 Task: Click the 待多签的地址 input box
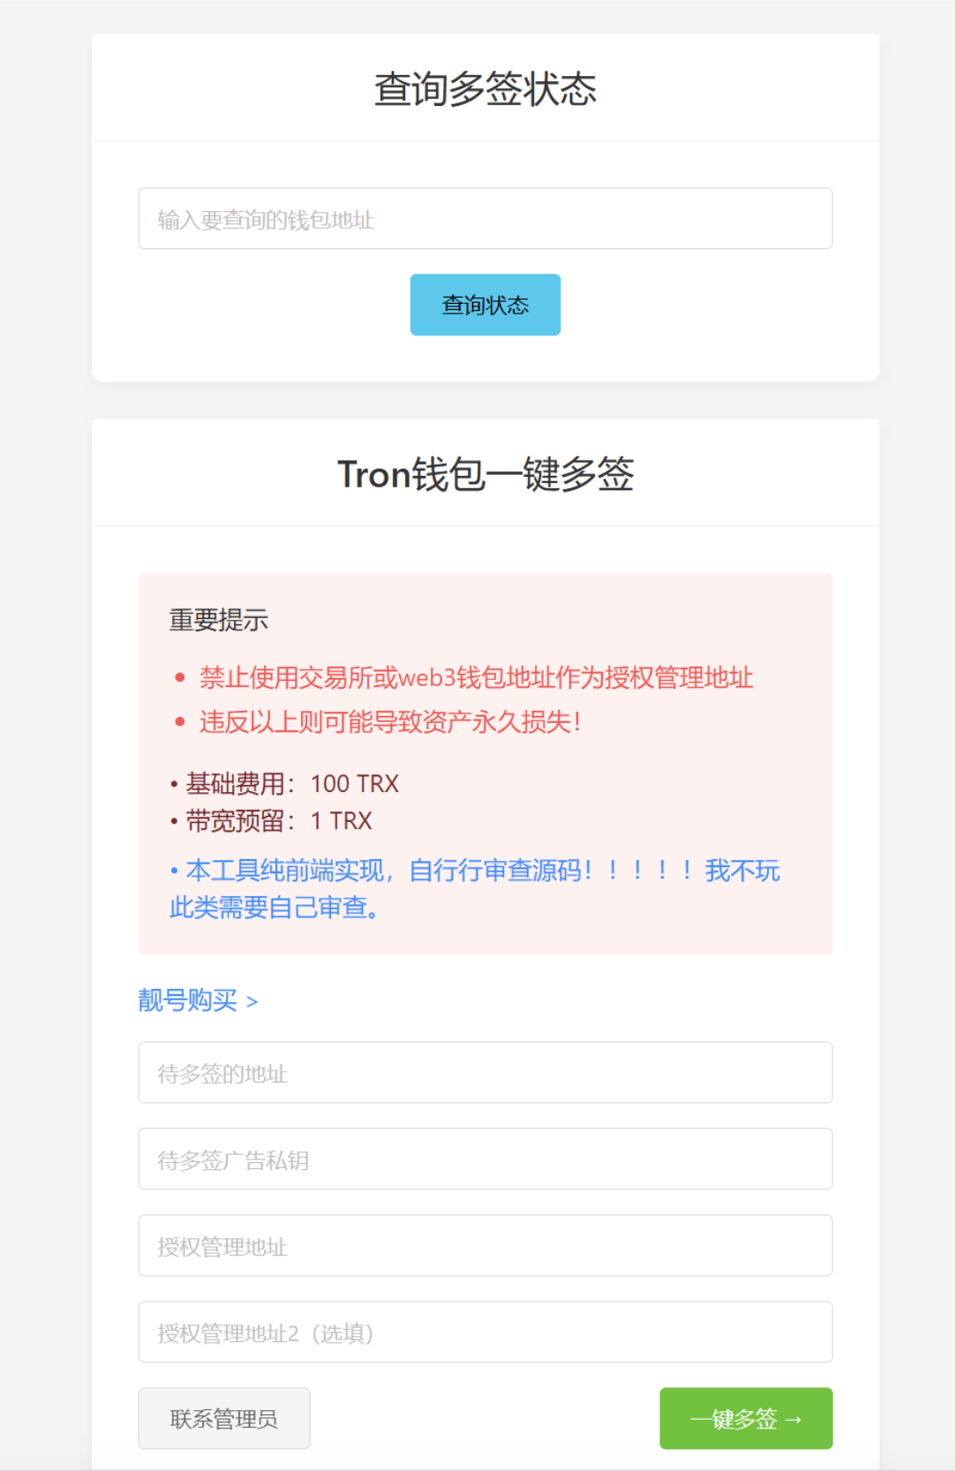485,1072
